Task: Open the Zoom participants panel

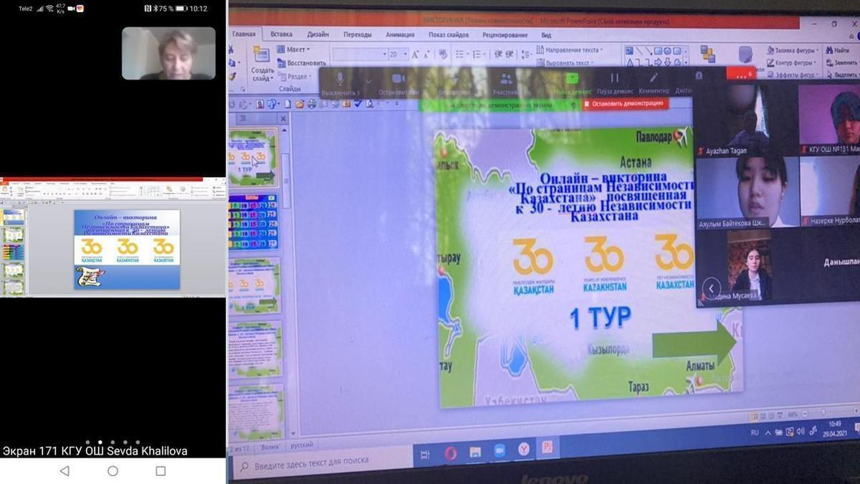Action: coord(506,79)
